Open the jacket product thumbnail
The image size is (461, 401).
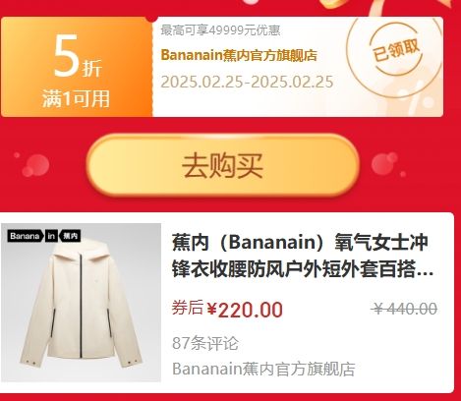81,303
